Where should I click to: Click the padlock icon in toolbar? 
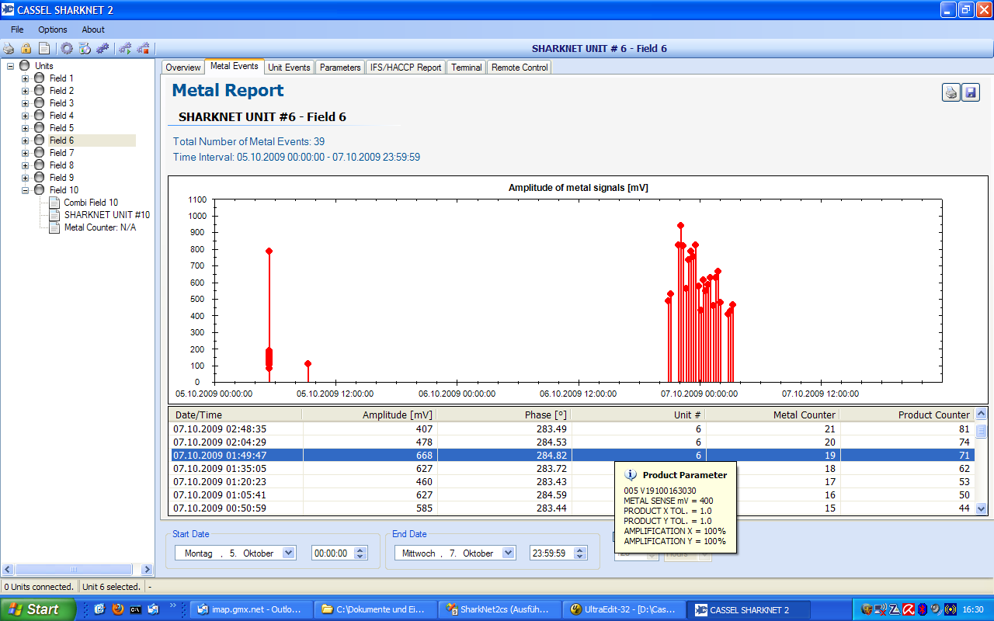26,48
